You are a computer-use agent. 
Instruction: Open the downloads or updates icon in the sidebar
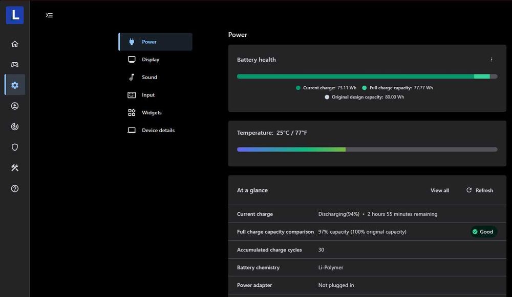click(x=15, y=106)
